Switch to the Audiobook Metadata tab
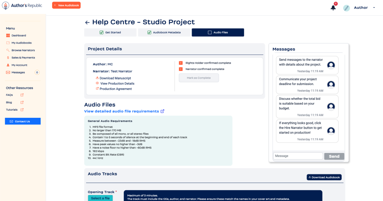The image size is (383, 201). pyautogui.click(x=164, y=33)
